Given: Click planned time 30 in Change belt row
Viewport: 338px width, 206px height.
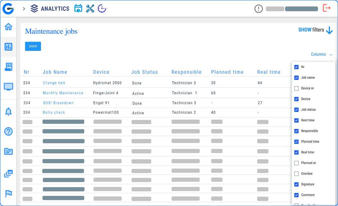Looking at the screenshot, I should pyautogui.click(x=213, y=83).
